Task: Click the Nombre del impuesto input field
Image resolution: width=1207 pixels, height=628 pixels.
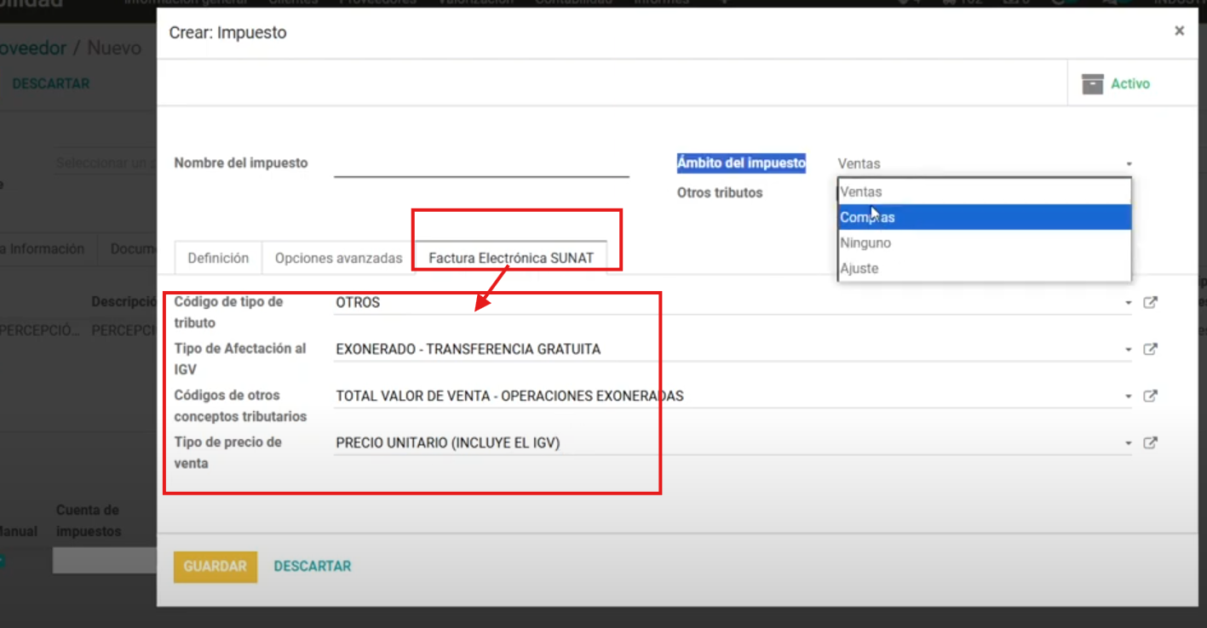Action: coord(481,163)
